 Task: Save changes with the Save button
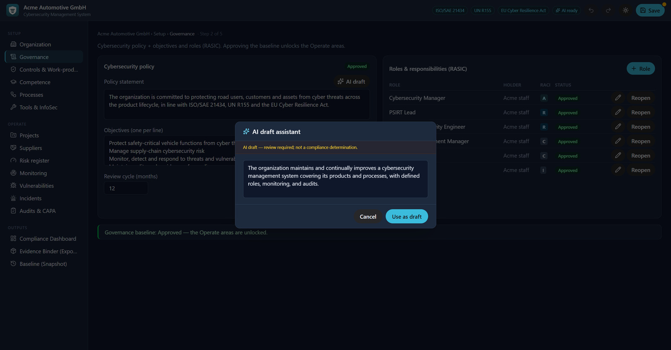click(x=650, y=10)
